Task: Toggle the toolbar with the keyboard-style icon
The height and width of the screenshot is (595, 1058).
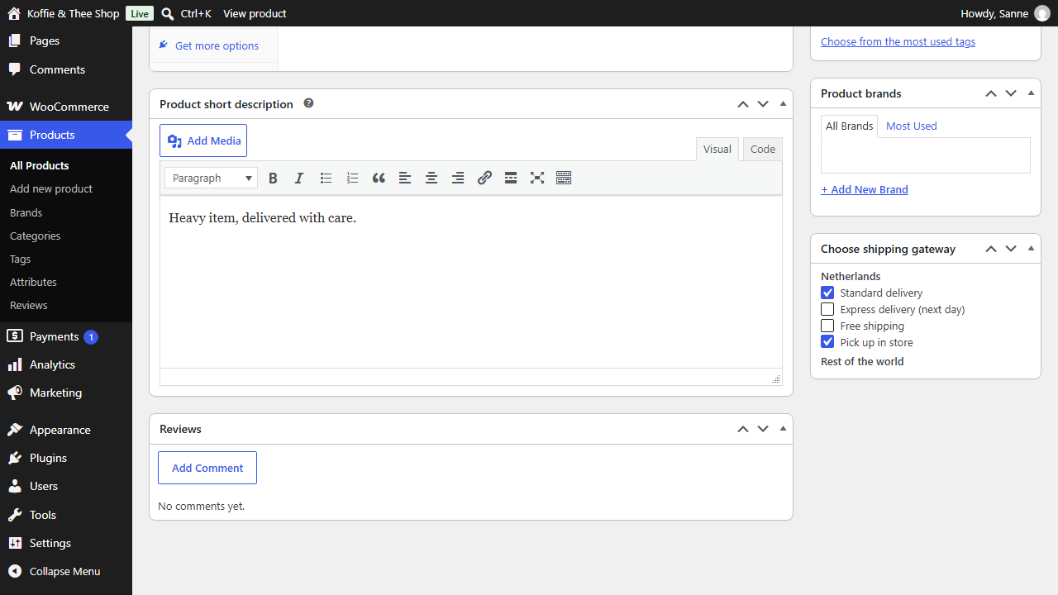Action: point(564,178)
